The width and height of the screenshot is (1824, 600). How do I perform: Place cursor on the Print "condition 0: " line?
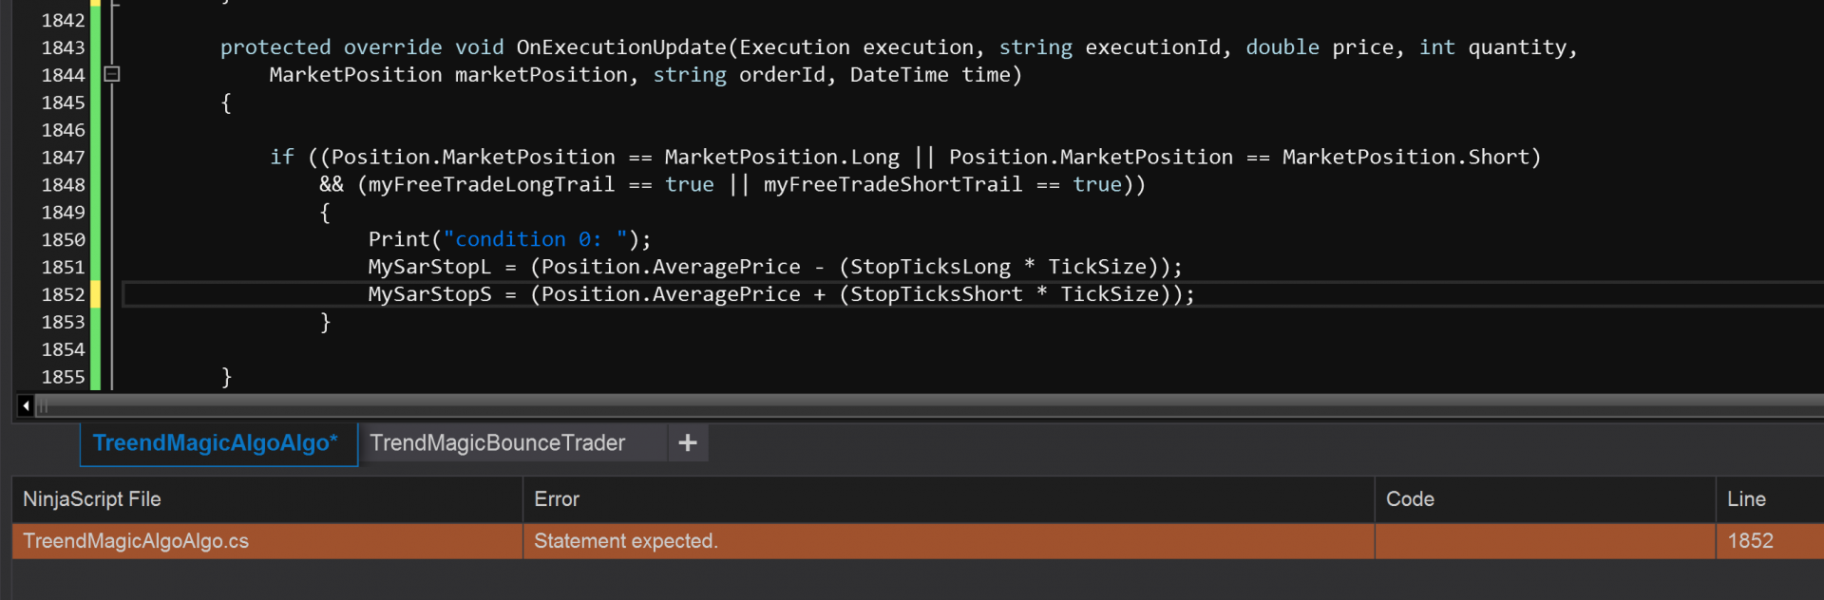(x=509, y=240)
